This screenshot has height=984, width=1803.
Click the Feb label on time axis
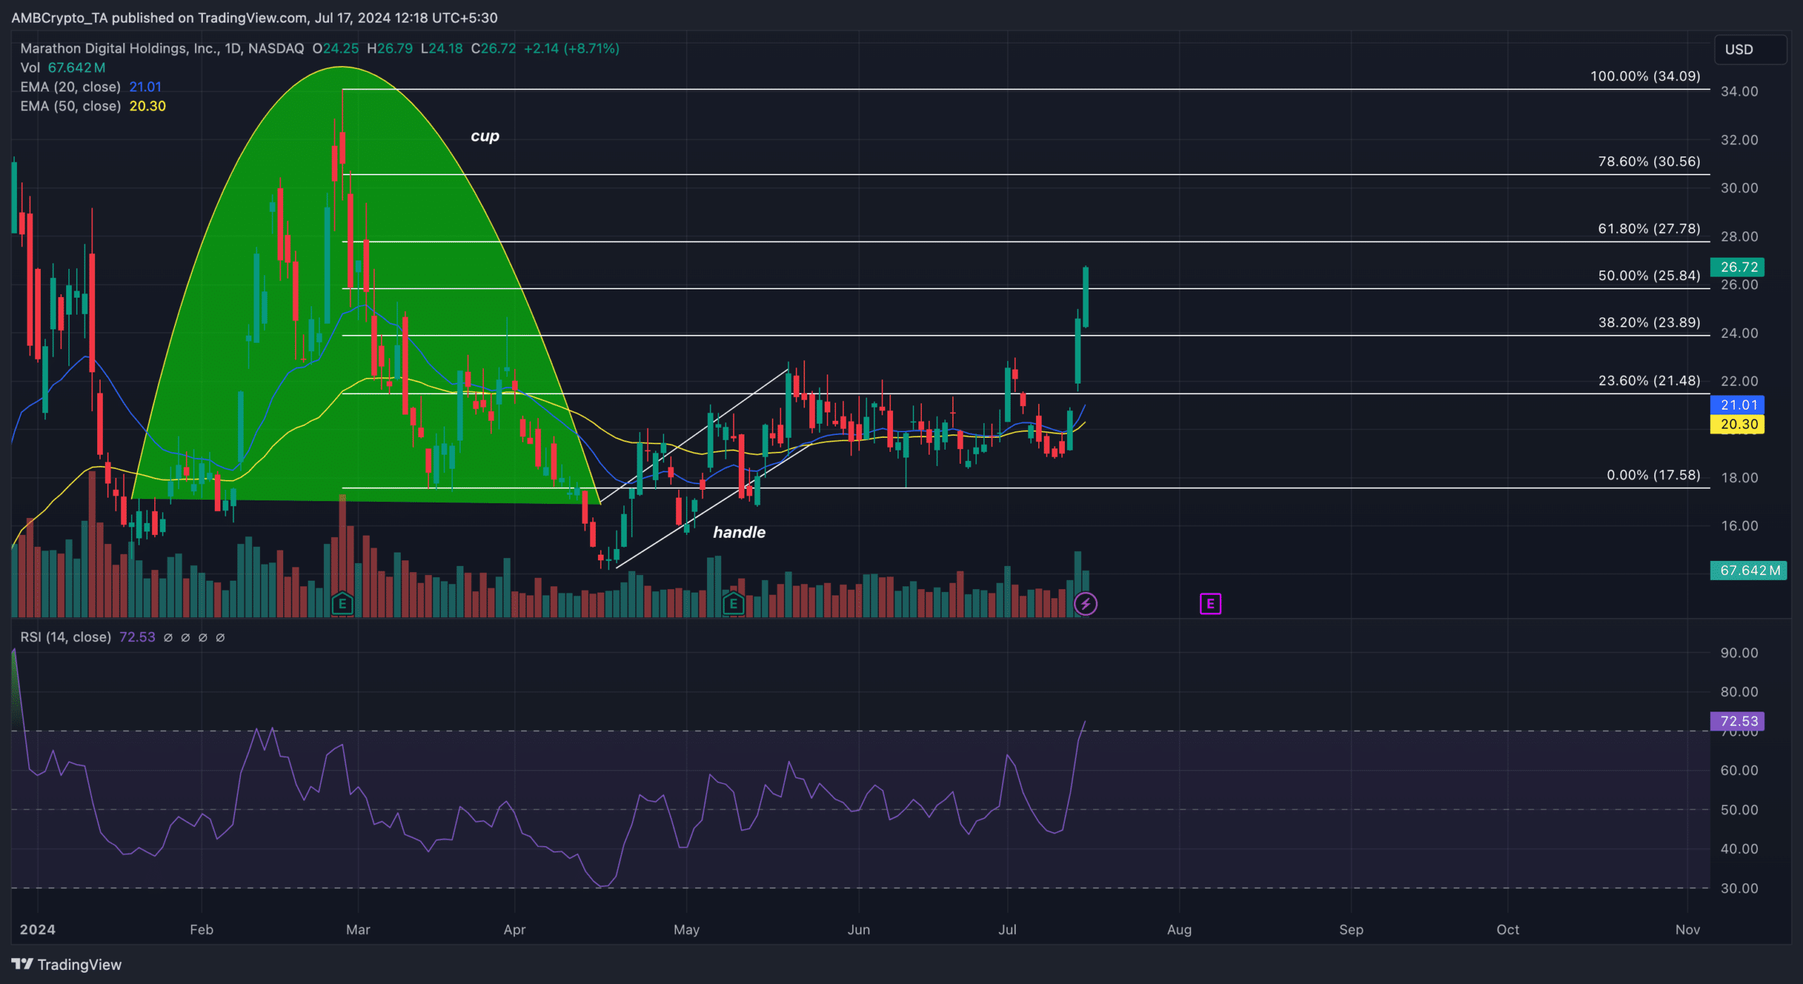[201, 930]
